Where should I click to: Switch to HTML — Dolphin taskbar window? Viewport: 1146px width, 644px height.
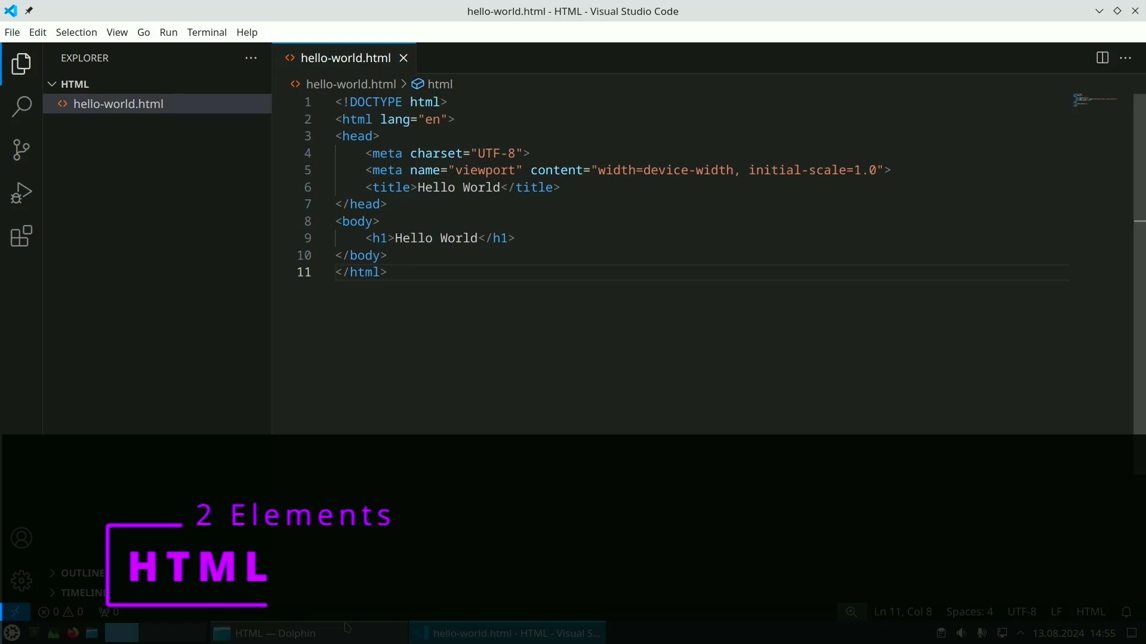[x=275, y=633]
